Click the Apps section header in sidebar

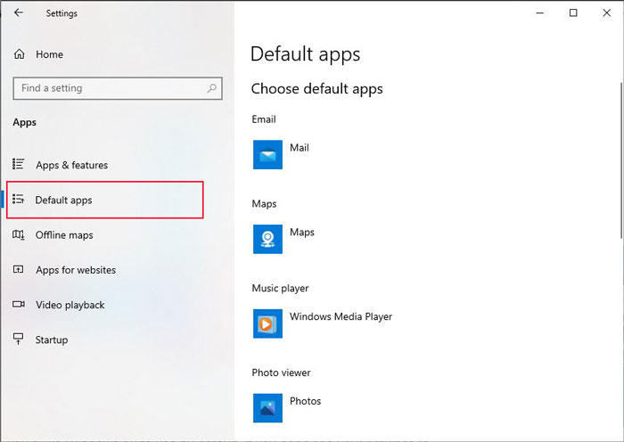[x=25, y=123]
